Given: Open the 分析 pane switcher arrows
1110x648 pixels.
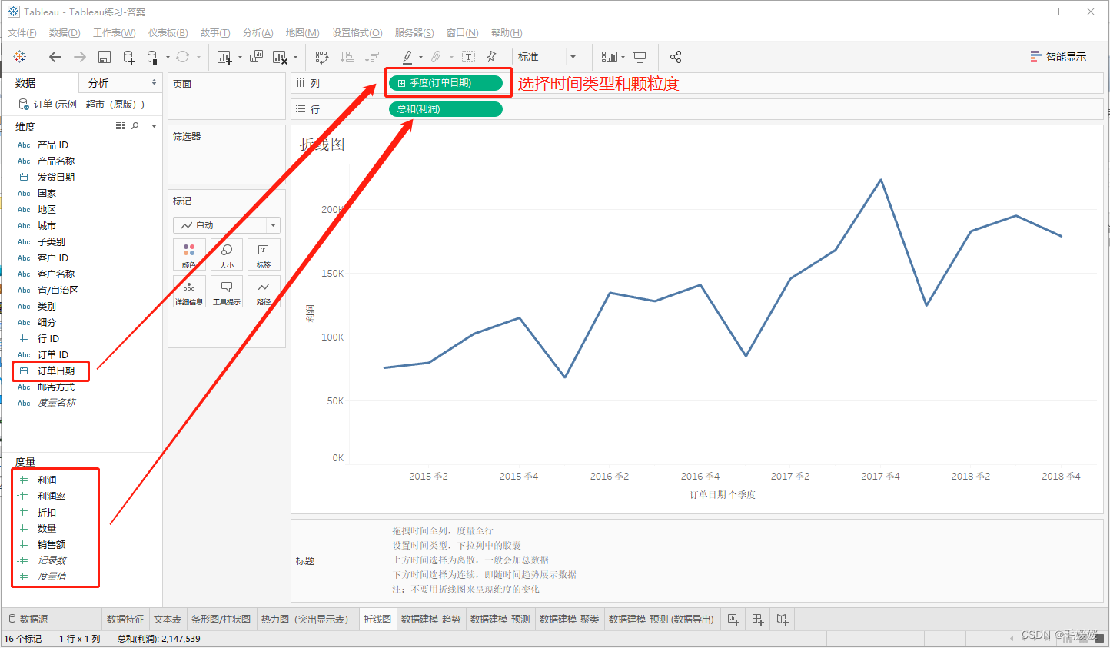Looking at the screenshot, I should click(154, 82).
